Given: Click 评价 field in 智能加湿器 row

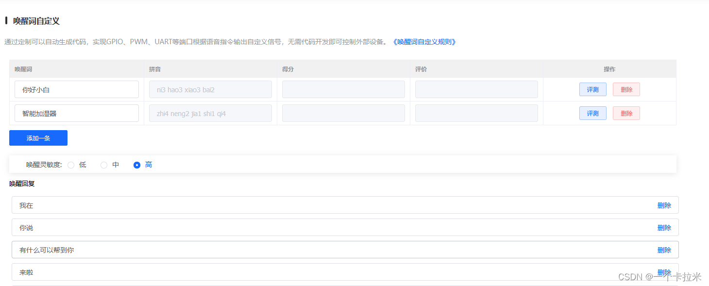Looking at the screenshot, I should tap(476, 113).
